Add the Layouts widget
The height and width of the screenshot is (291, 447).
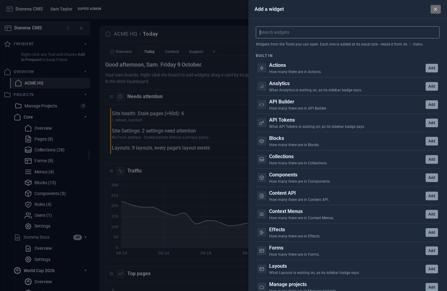[432, 269]
